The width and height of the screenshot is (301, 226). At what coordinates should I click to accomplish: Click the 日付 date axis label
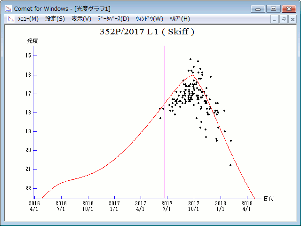click(269, 199)
